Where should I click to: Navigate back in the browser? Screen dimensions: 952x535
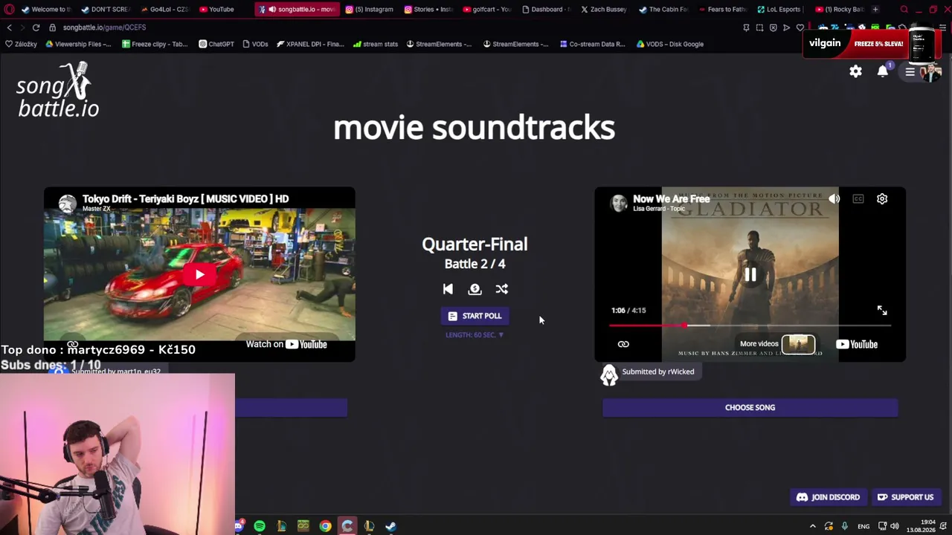tap(9, 27)
